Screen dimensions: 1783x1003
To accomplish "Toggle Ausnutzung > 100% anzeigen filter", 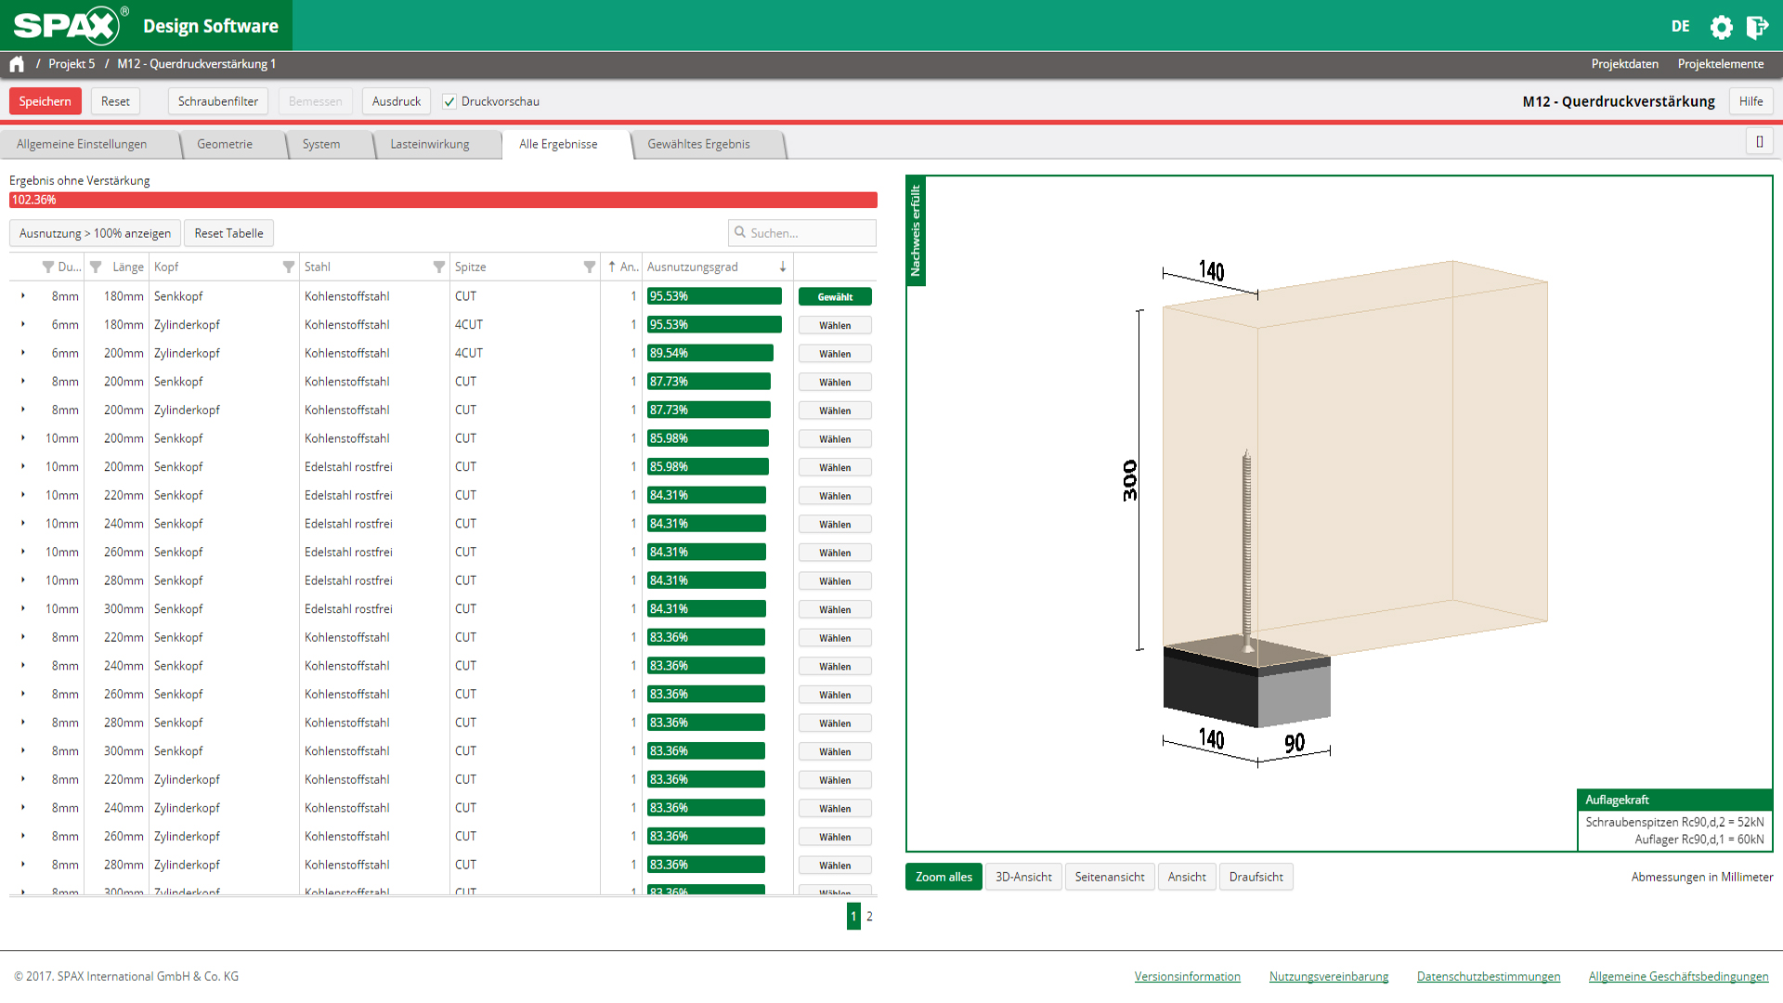I will (95, 233).
